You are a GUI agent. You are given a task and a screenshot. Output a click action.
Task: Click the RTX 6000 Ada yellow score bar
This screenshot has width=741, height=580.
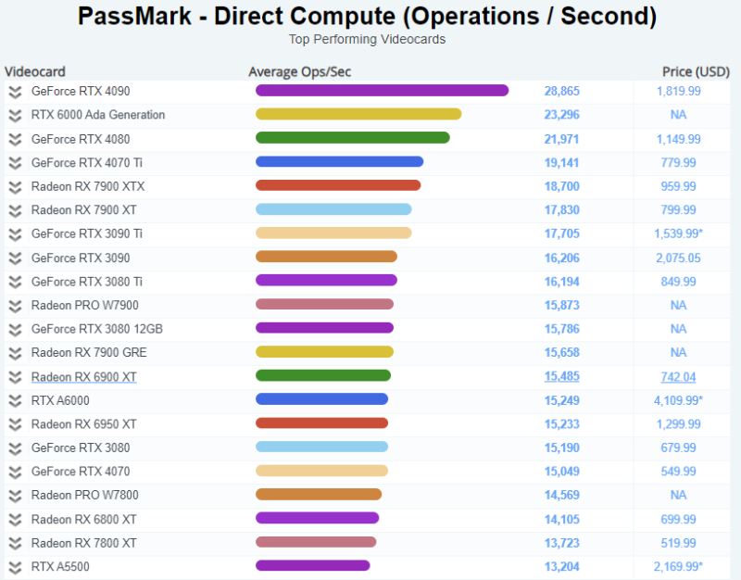[x=358, y=114]
